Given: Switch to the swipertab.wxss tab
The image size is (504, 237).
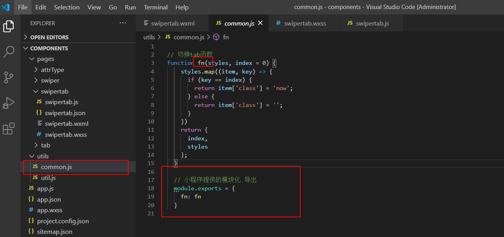Looking at the screenshot, I should [x=305, y=23].
